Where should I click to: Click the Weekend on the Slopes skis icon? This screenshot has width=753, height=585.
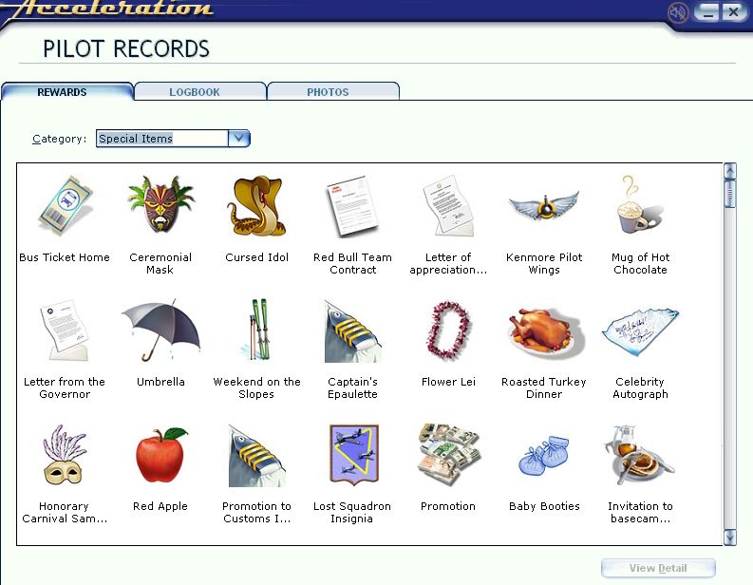[258, 330]
